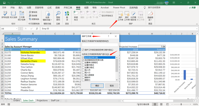The image size is (199, 106).
Task: Click 显示器设置 display settings
Action: [x=143, y=104]
